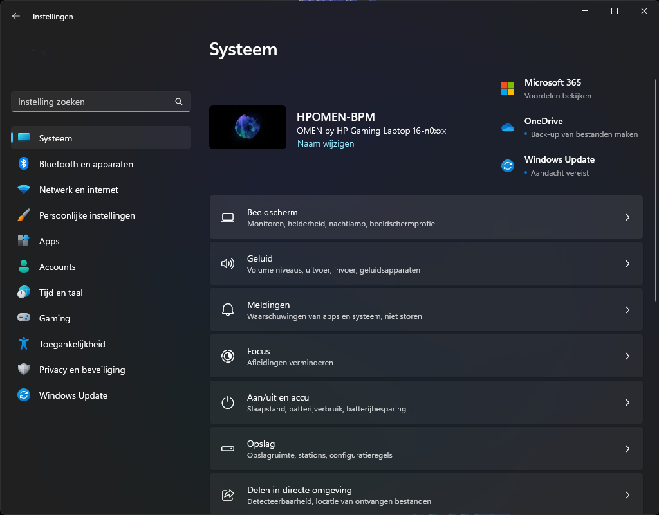The image size is (659, 515).
Task: Click the Geluid speaker icon
Action: coord(228,264)
